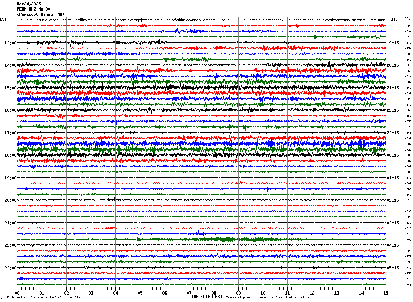
Task: Select the 21:00 CST time label
Action: coord(11,223)
